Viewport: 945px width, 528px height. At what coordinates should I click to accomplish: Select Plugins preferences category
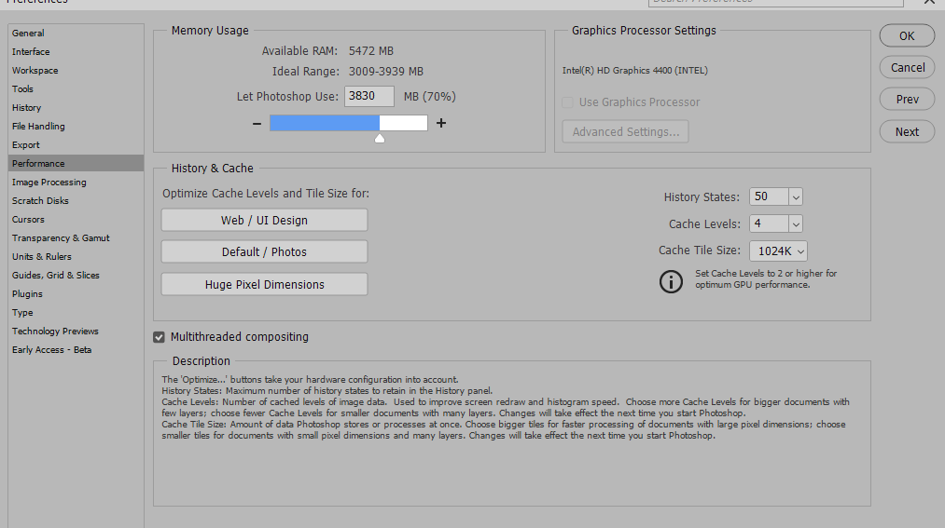click(x=76, y=294)
